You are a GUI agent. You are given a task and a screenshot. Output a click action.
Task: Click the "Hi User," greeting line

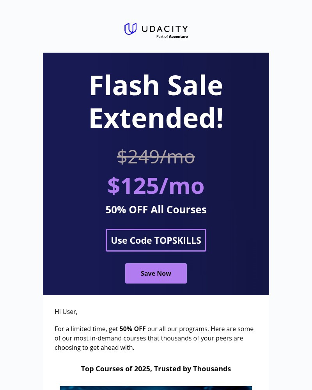pyautogui.click(x=66, y=312)
